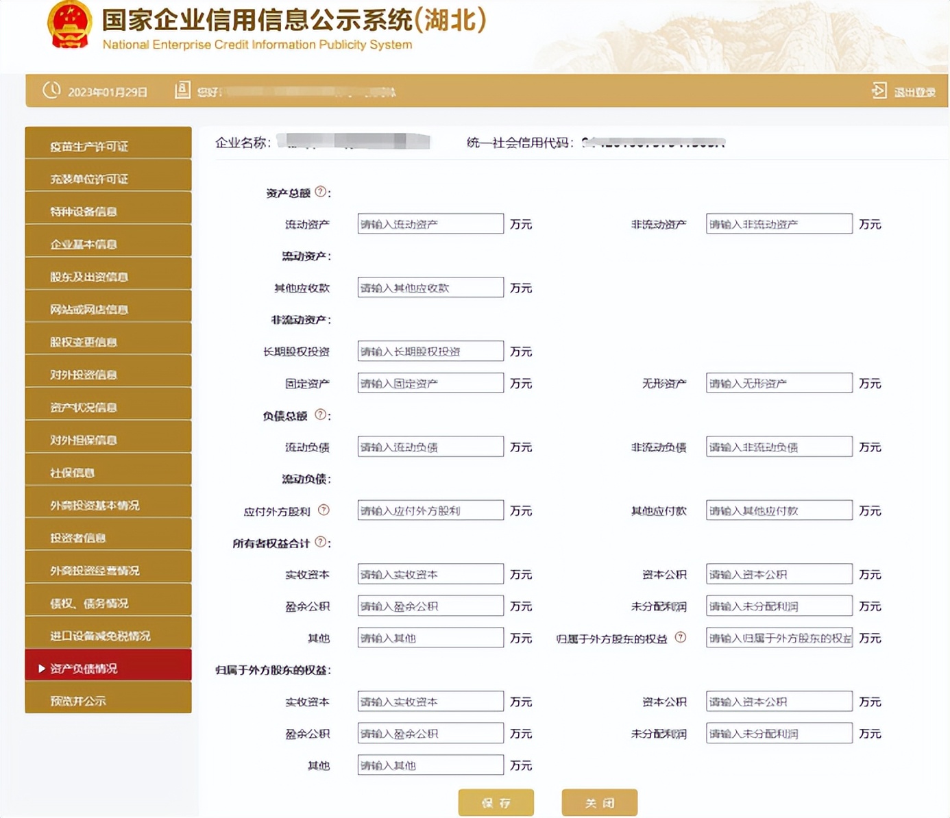Select 股东及出资信息 in sidebar
The image size is (950, 818).
coord(108,276)
